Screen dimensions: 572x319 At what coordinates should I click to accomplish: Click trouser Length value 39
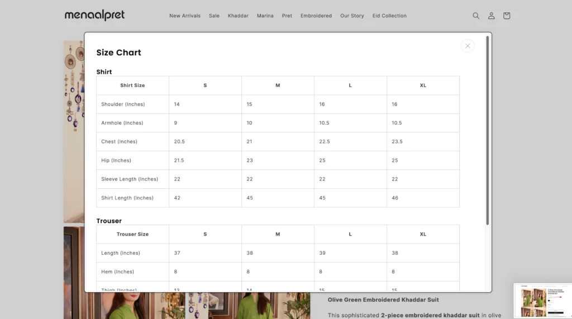(322, 253)
